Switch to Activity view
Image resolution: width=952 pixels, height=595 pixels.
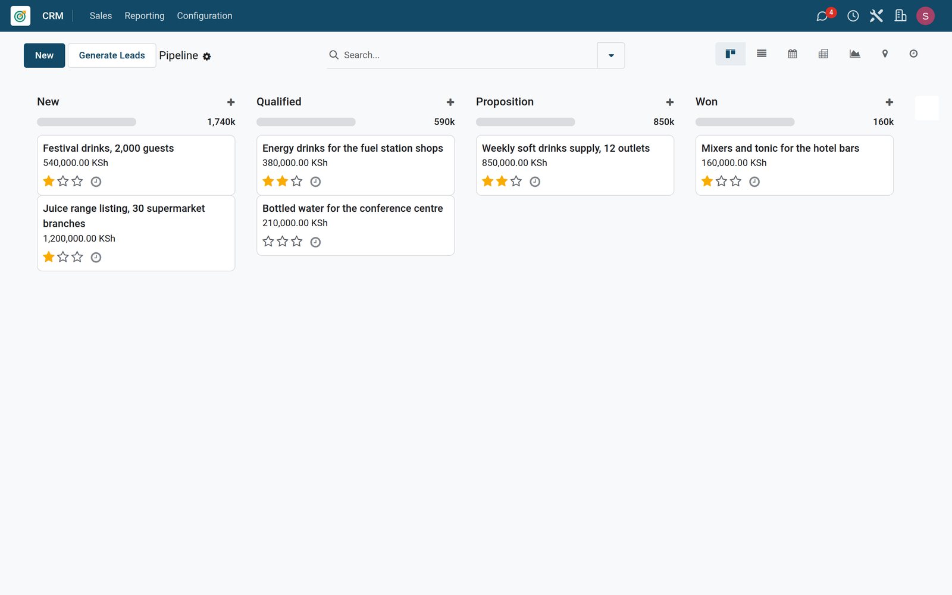coord(913,54)
